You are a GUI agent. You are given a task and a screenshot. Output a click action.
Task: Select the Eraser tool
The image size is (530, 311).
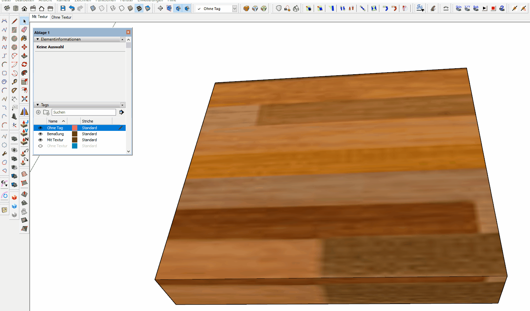[x=24, y=30]
